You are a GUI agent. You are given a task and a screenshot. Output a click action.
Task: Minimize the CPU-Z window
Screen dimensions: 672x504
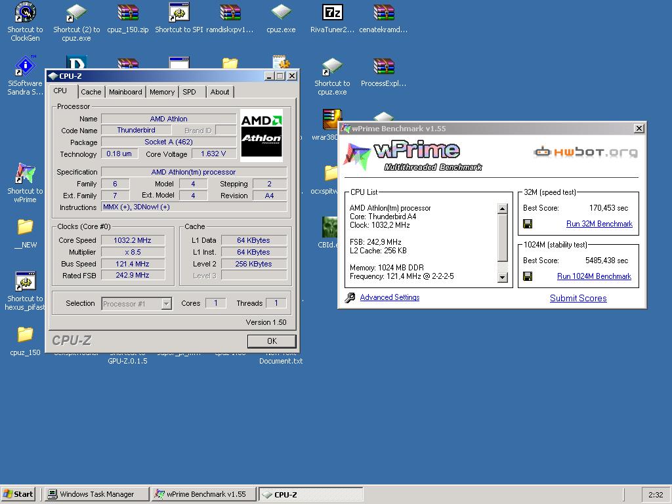pos(269,76)
